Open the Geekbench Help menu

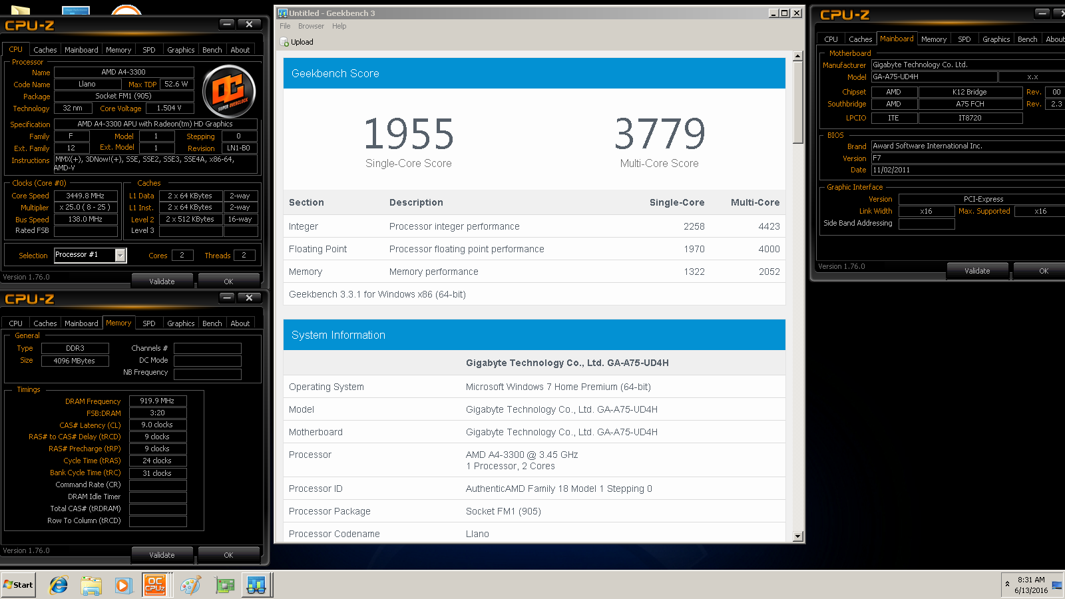(x=339, y=26)
